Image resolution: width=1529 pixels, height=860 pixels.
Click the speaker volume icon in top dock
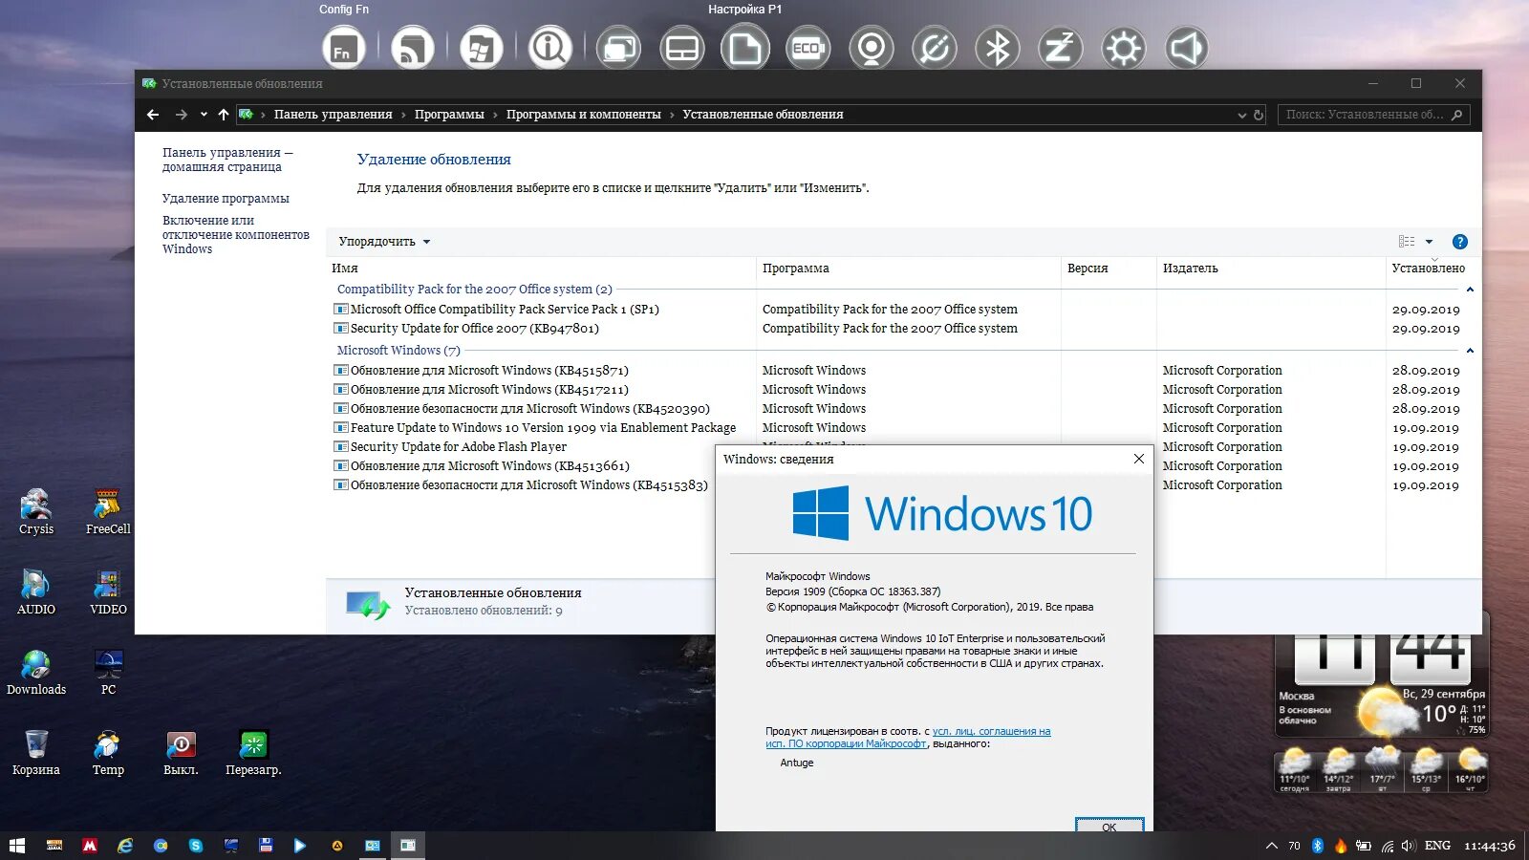point(1186,48)
